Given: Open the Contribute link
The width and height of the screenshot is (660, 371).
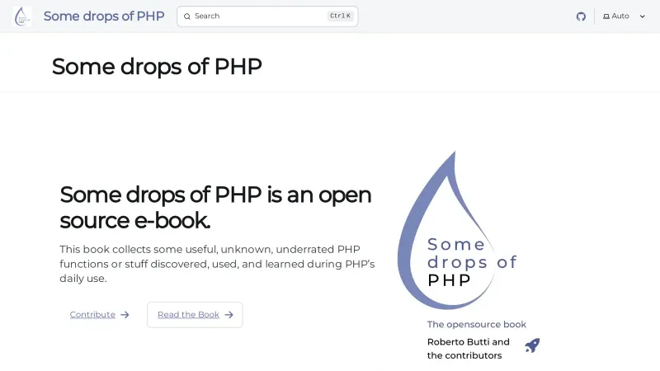Looking at the screenshot, I should pos(92,315).
